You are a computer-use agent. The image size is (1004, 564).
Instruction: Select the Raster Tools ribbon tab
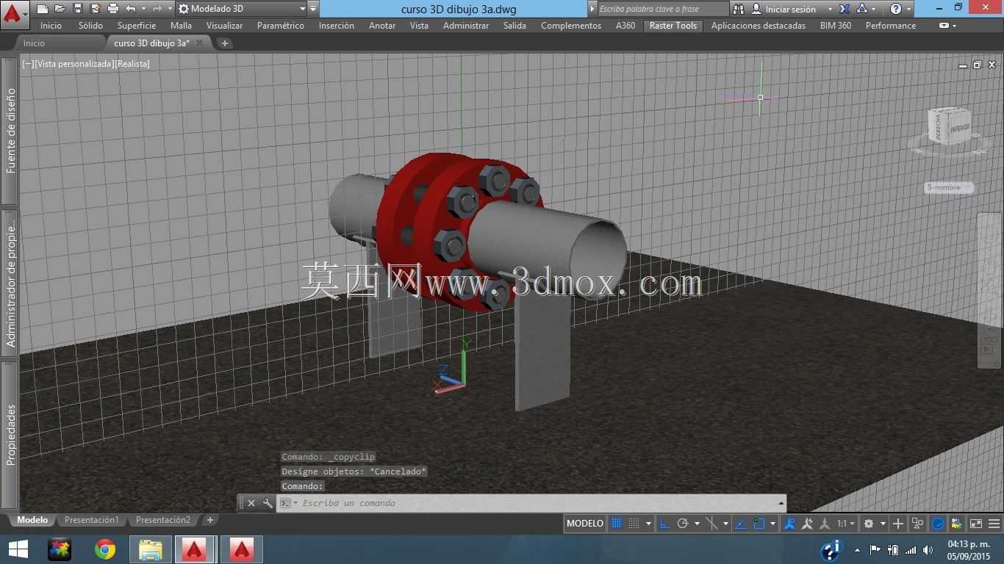673,25
